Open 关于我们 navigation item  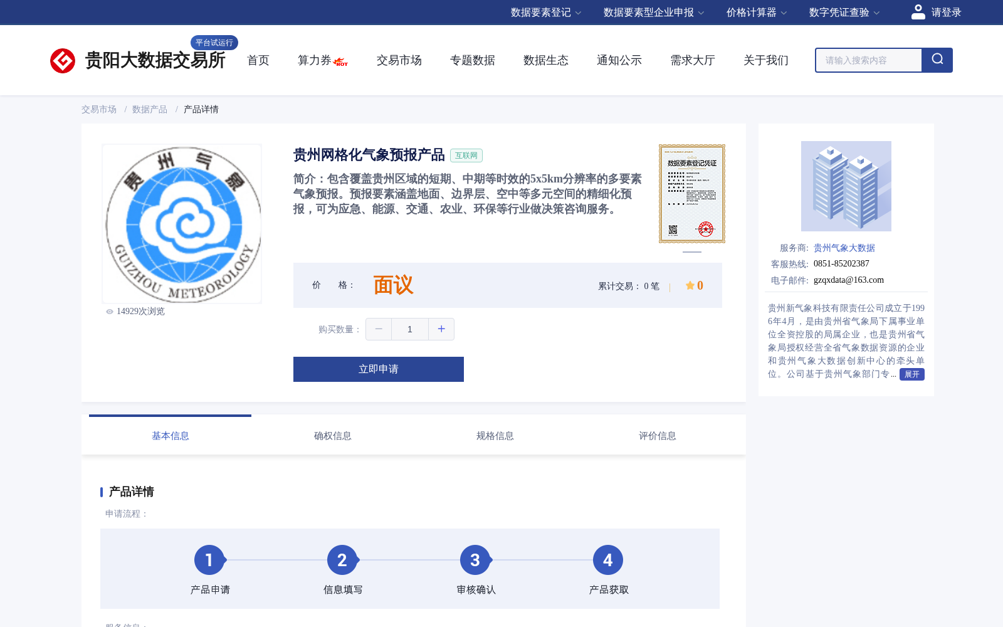[766, 60]
